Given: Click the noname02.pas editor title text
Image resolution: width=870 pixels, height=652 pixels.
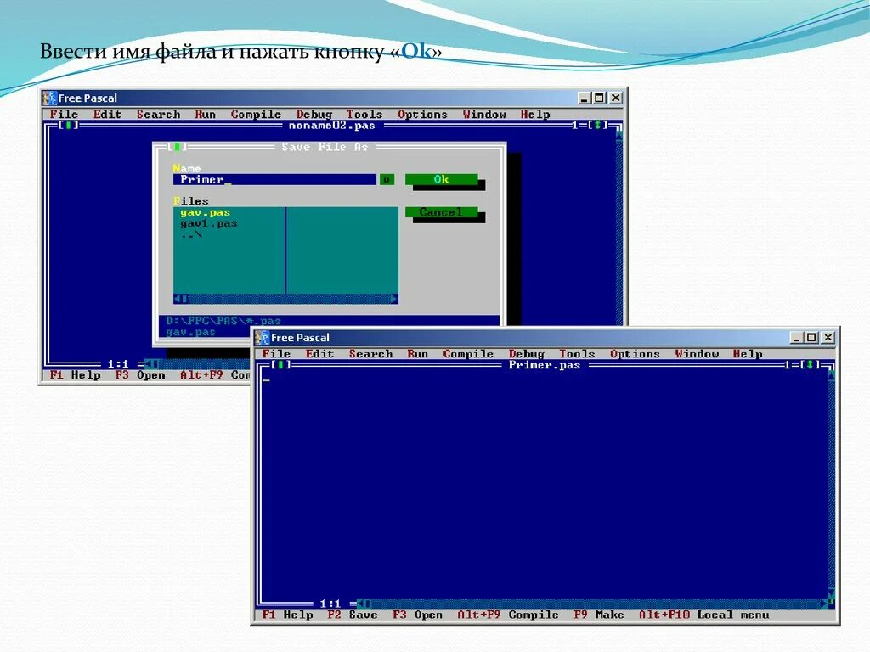Looking at the screenshot, I should 332,126.
